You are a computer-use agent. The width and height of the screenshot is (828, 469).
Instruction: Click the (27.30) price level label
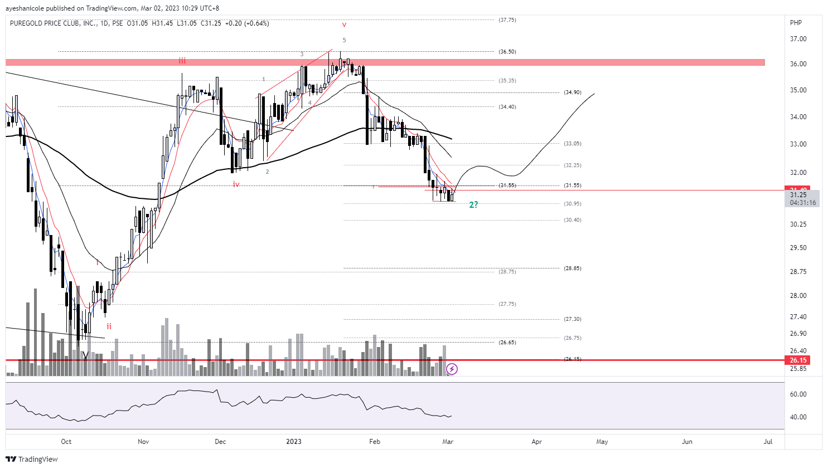click(x=573, y=319)
